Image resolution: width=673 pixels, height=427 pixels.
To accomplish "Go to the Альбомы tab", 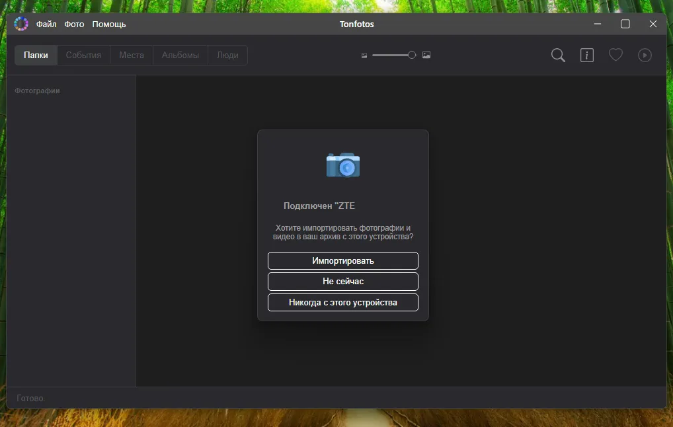I will [180, 56].
